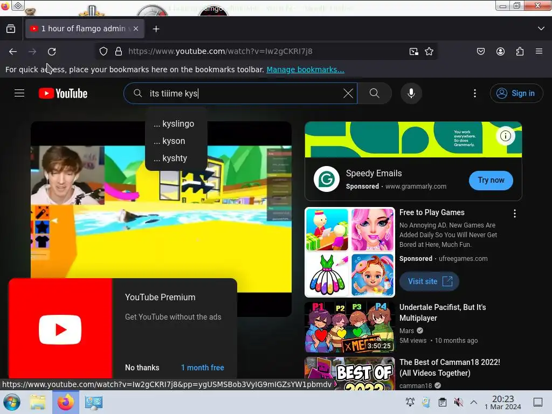Image resolution: width=552 pixels, height=414 pixels.
Task: Accept the '1 month free' Premium offer
Action: (x=203, y=368)
